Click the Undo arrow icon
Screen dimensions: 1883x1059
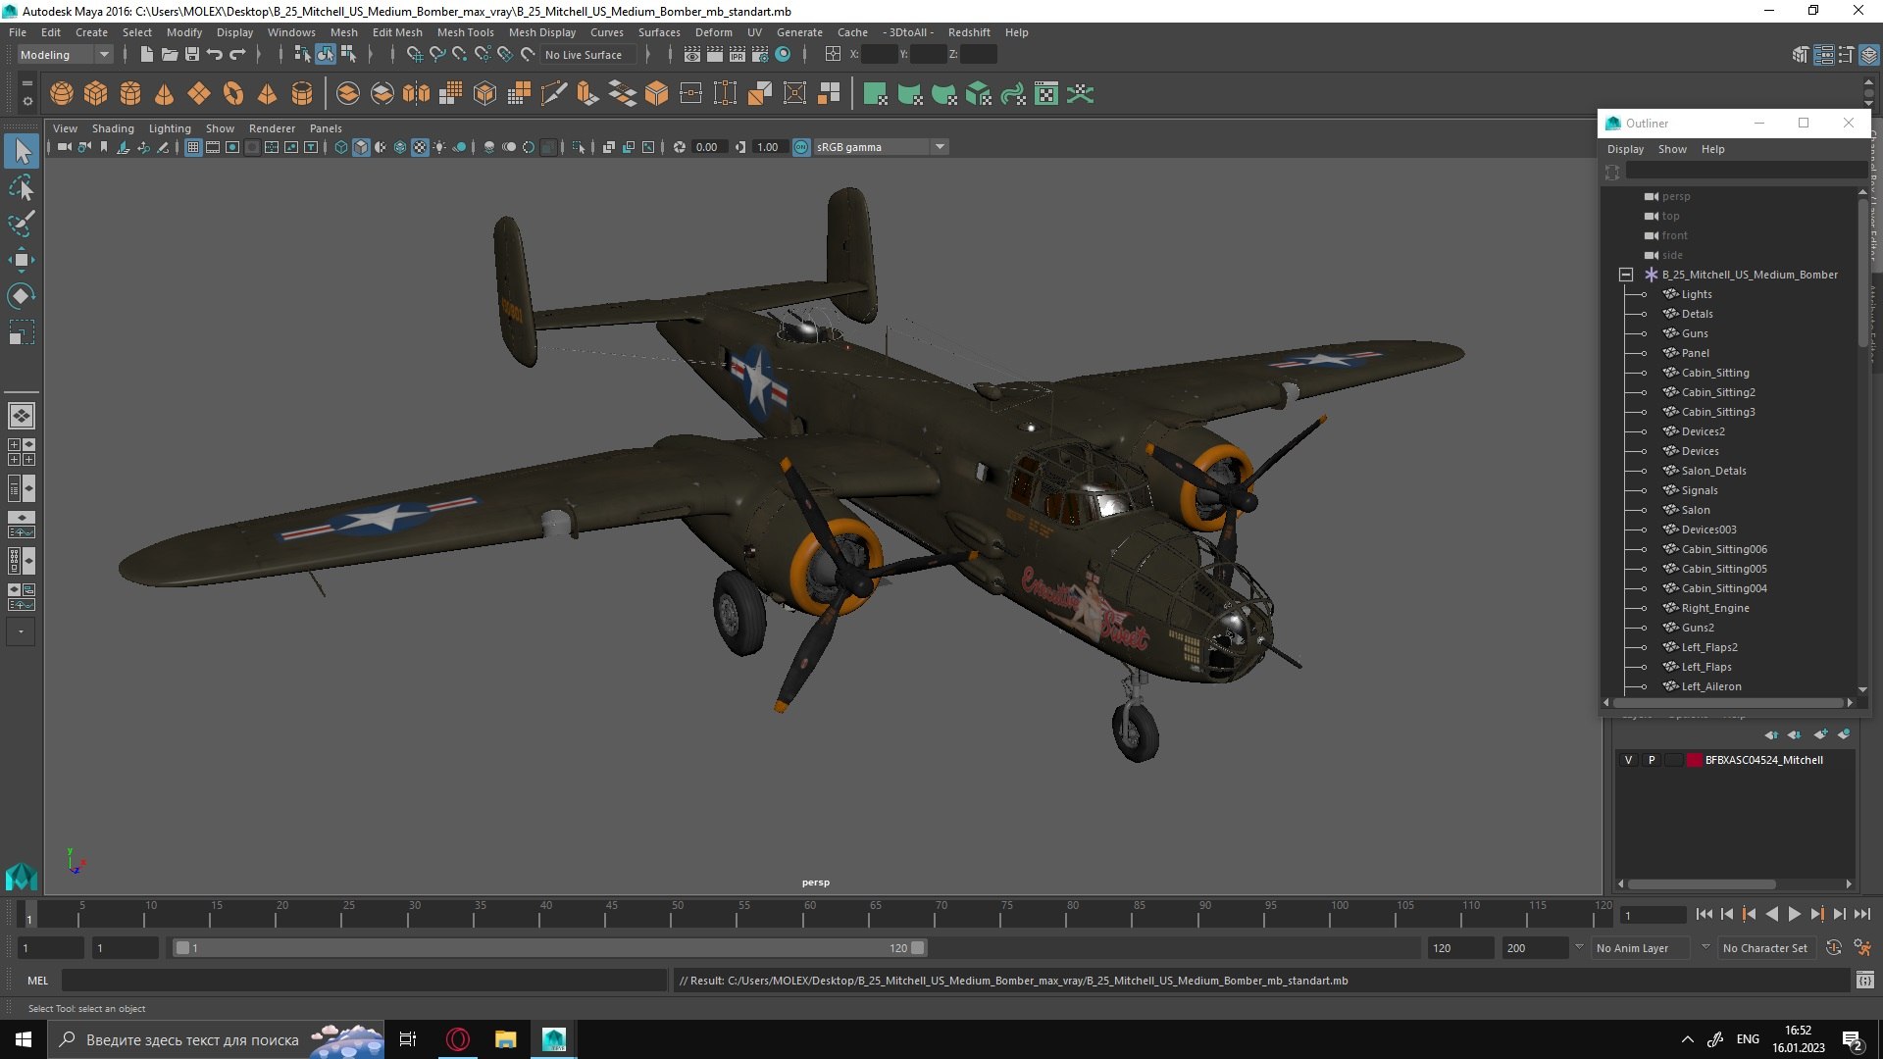[x=215, y=55]
